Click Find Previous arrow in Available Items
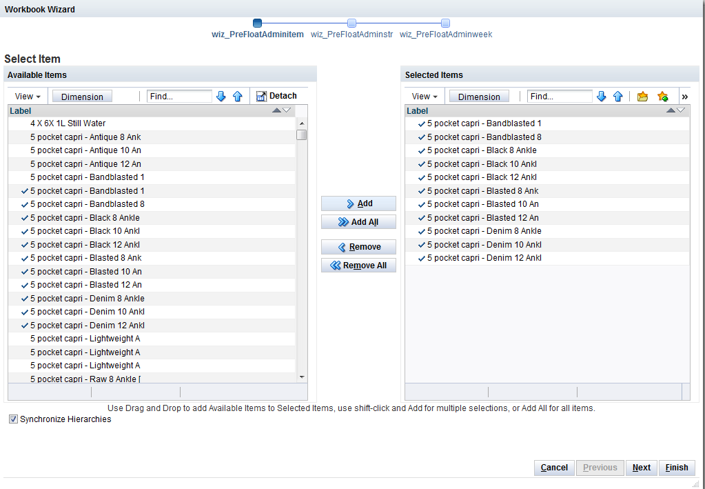 [238, 97]
